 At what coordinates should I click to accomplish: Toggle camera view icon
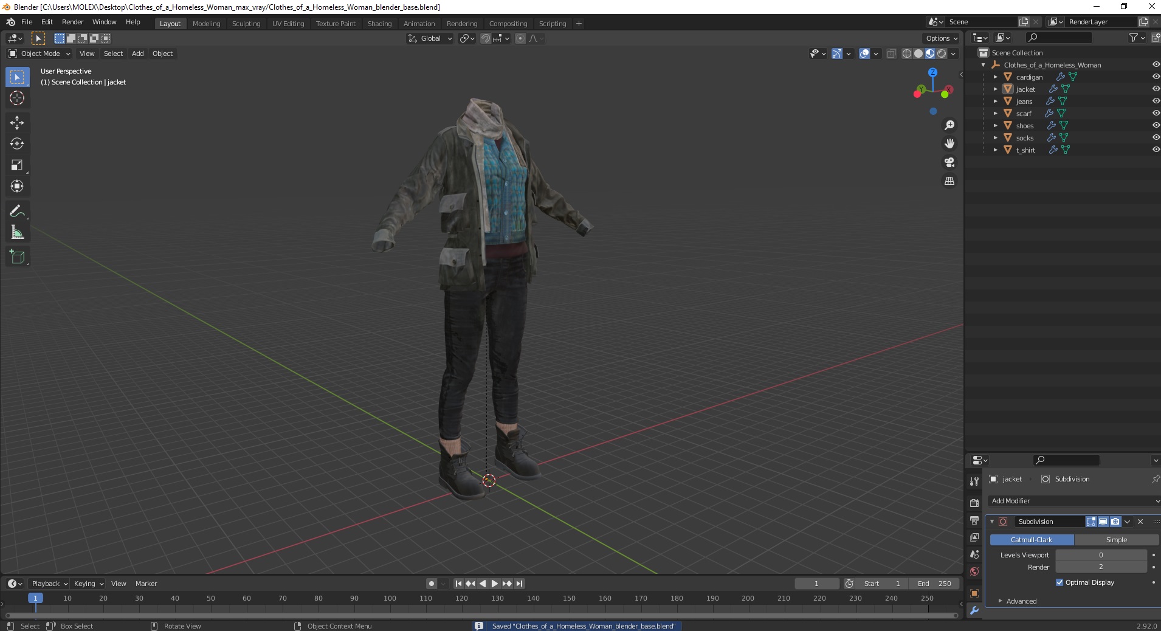(x=949, y=163)
